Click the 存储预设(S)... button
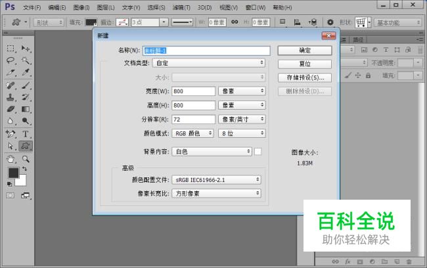Viewport: 427px width, 268px height. click(305, 78)
